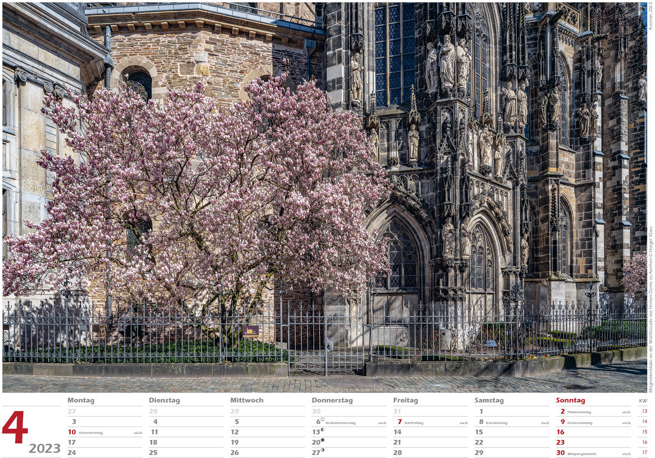Click Palmsonntag on April 2
This screenshot has width=655, height=458.
click(579, 412)
